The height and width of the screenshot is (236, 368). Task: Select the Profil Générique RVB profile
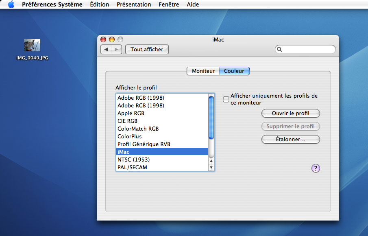click(x=162, y=144)
